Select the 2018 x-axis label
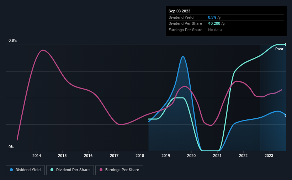 [x=140, y=156]
